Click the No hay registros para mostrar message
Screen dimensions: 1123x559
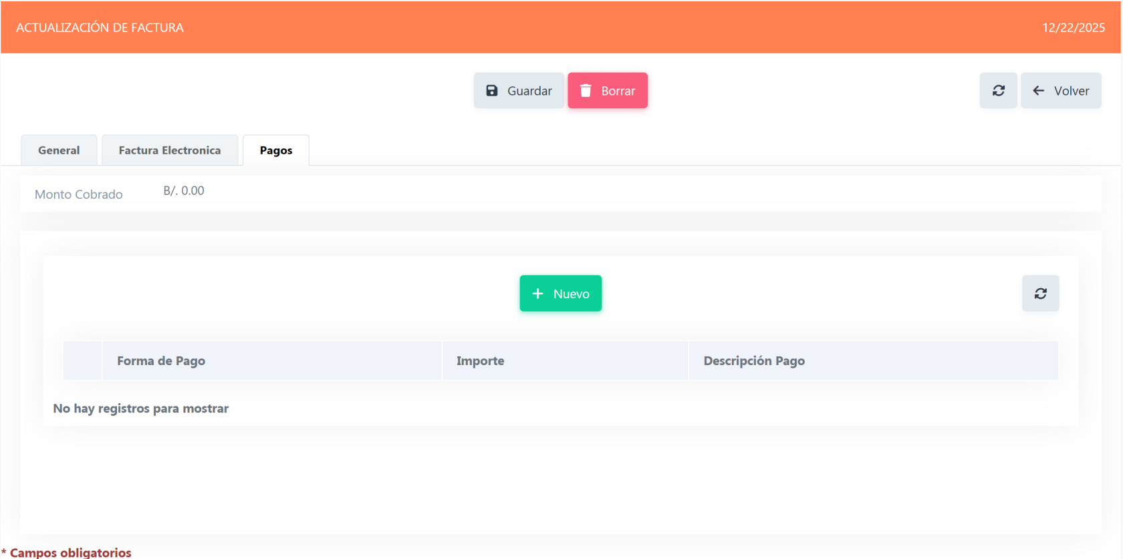(141, 409)
